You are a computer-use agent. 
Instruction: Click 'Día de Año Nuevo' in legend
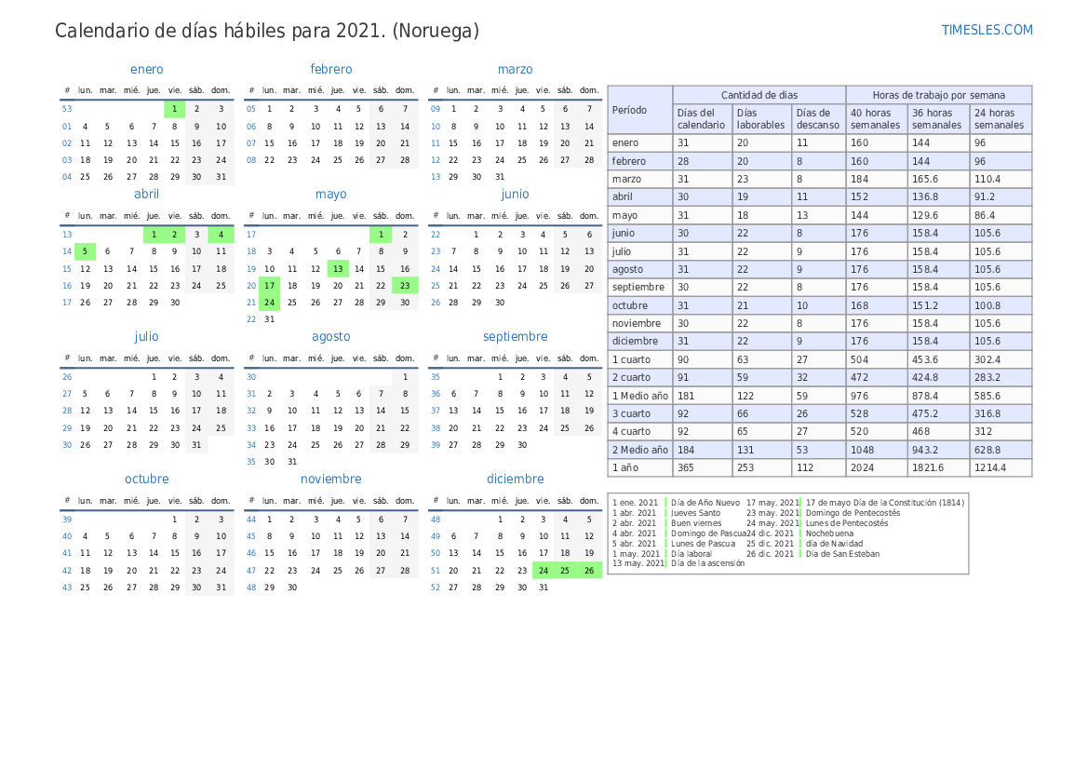click(705, 503)
